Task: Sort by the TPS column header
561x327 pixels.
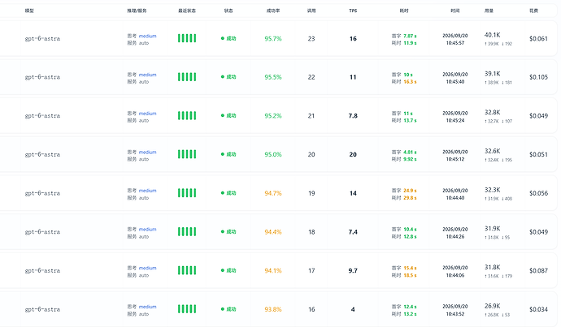Action: pyautogui.click(x=353, y=11)
